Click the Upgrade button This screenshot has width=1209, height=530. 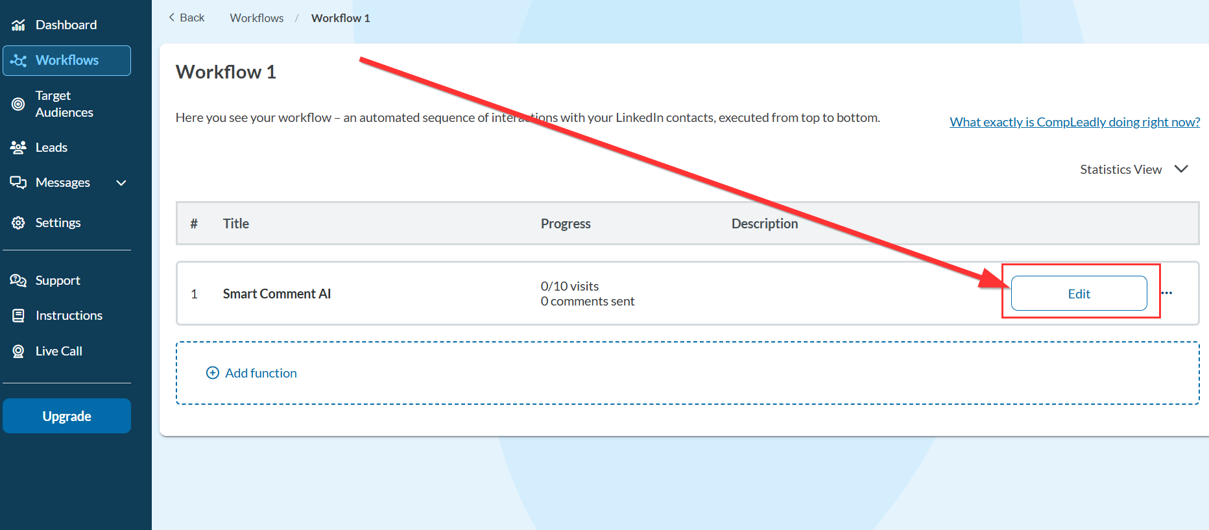click(67, 416)
